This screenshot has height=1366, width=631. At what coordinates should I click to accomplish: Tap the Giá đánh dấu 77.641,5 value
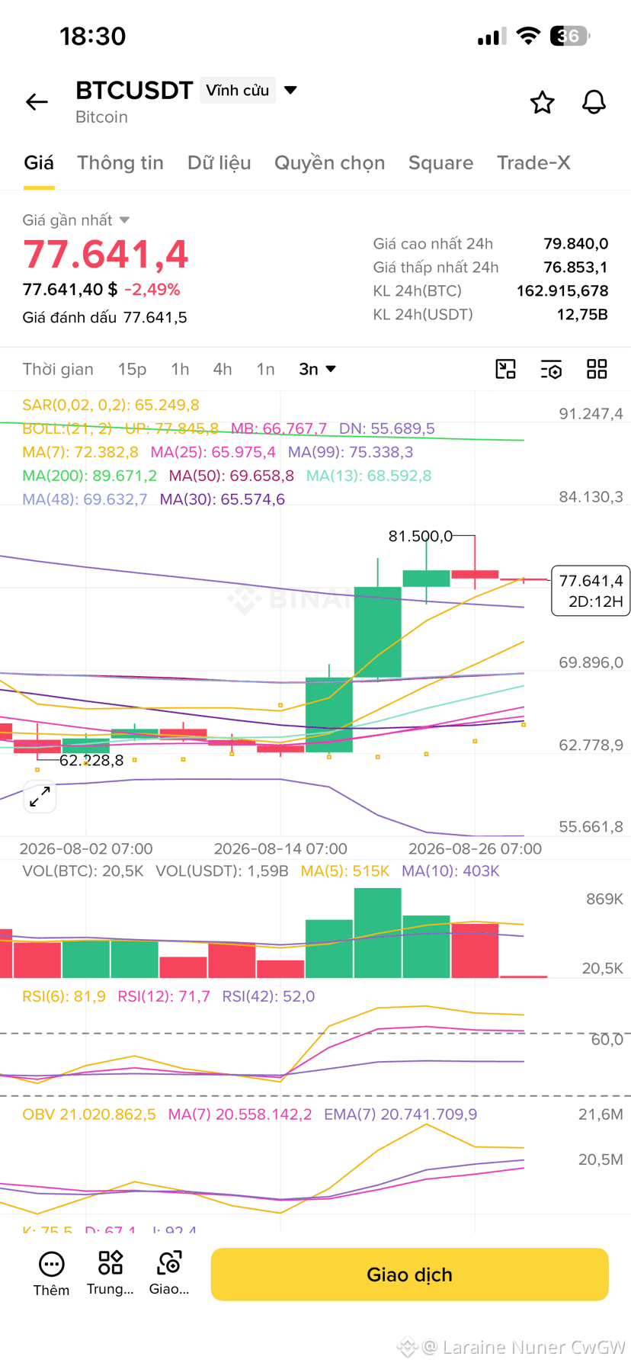155,318
